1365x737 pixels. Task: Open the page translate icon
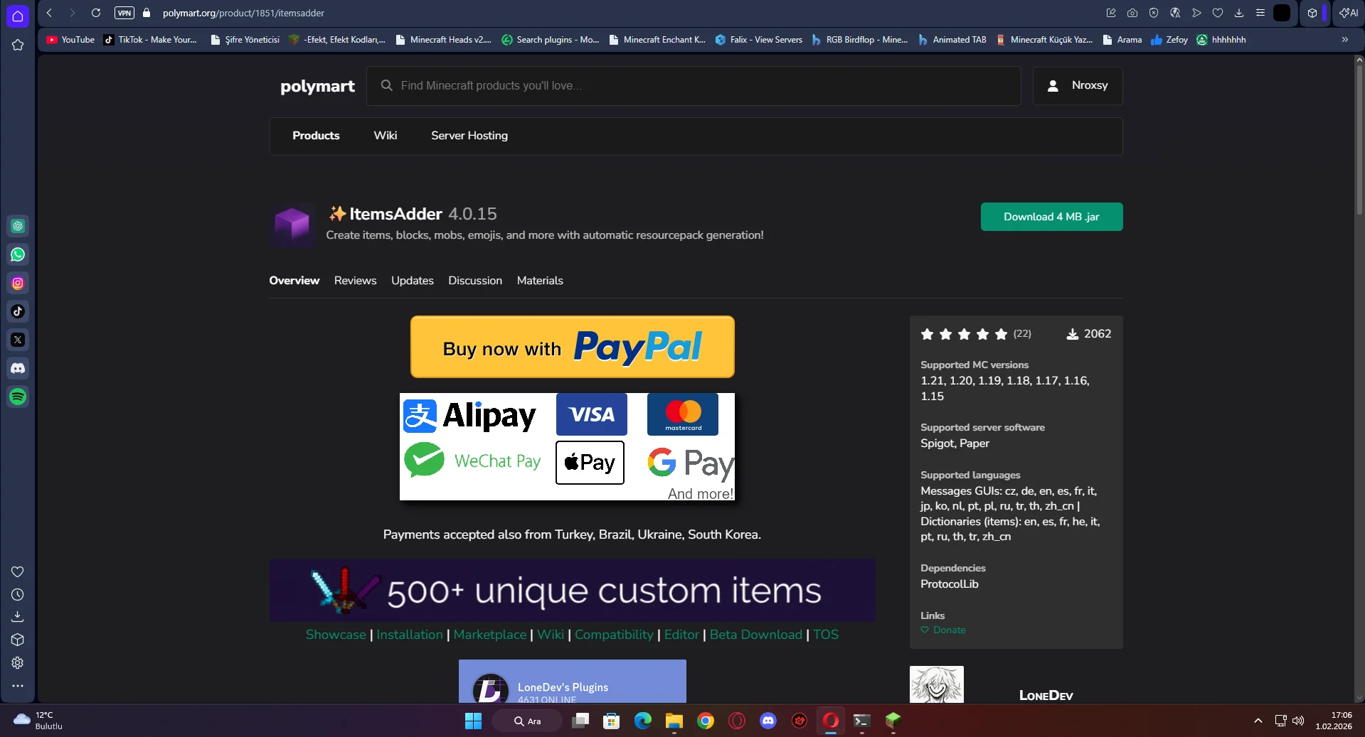point(1175,13)
